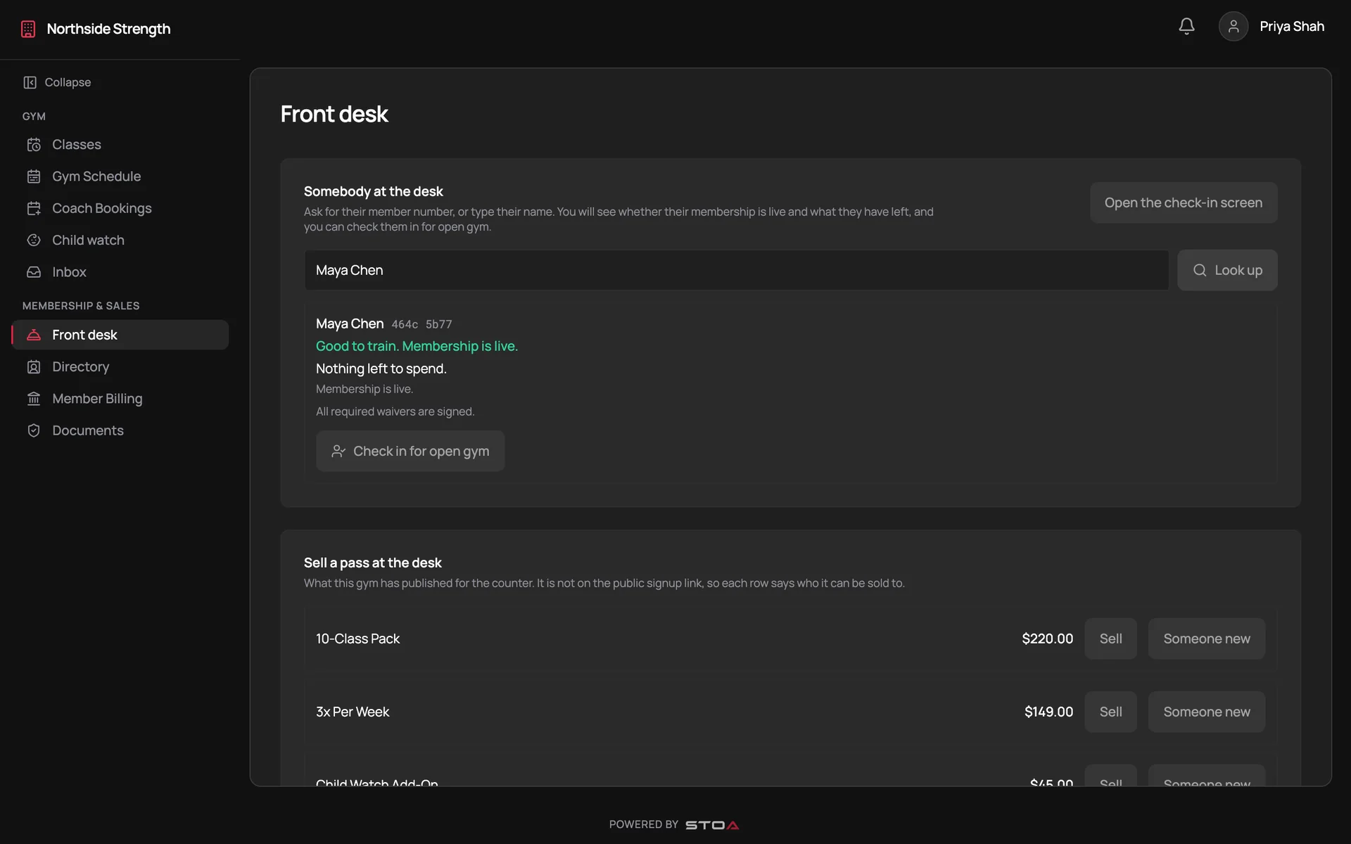Open Gym Schedule calendar icon

pos(34,177)
